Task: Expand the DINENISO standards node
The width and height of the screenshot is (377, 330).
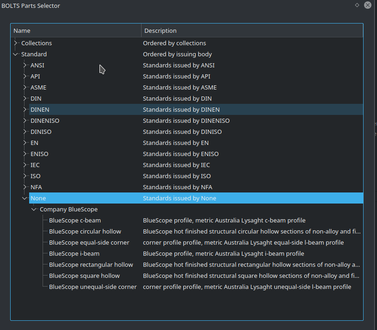Action: point(25,120)
